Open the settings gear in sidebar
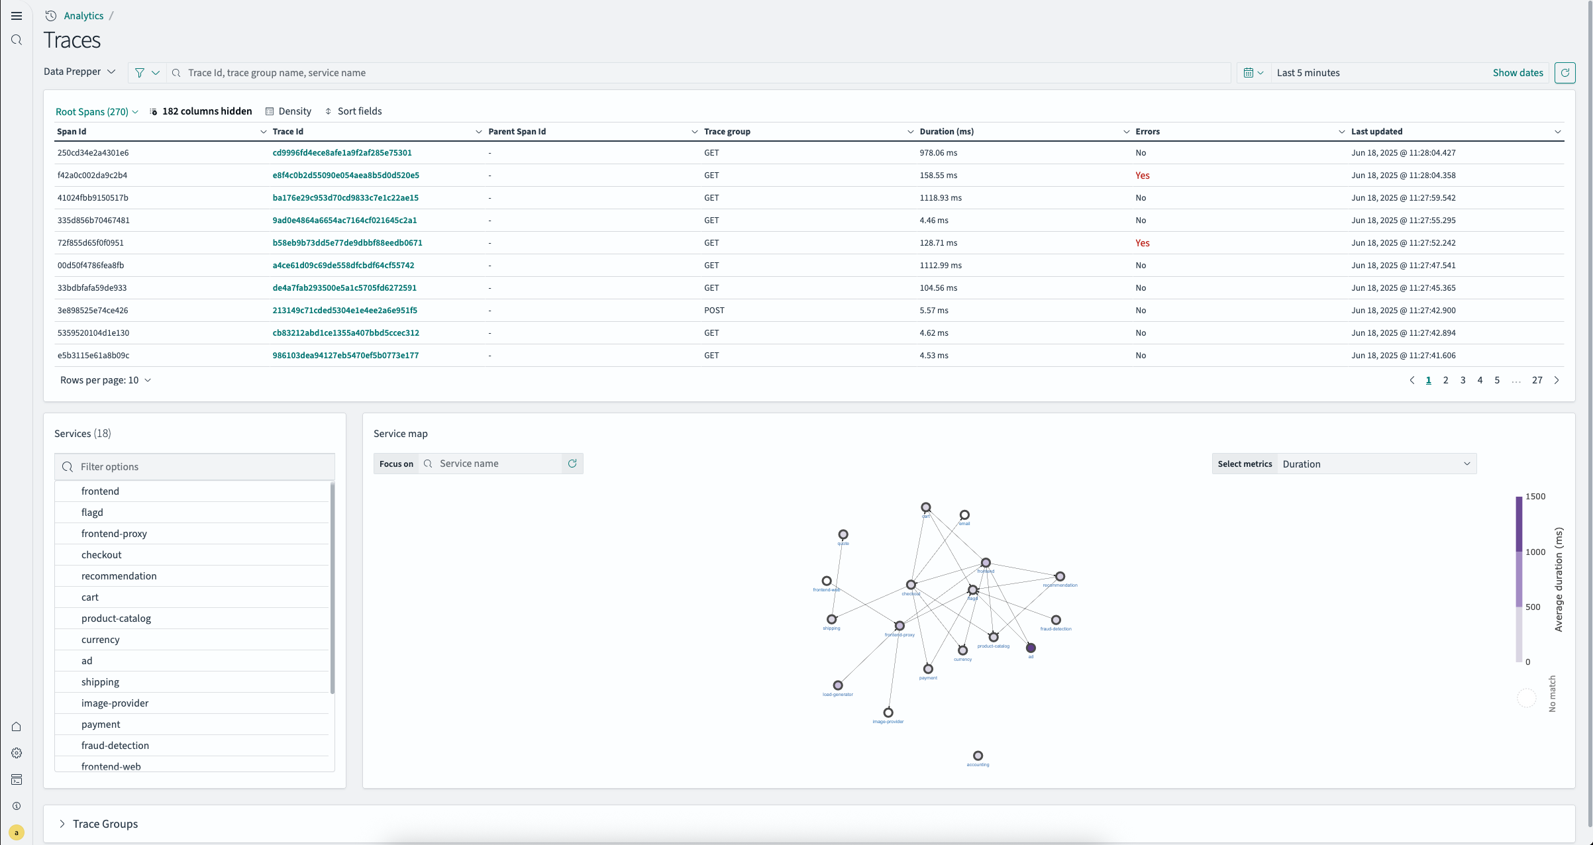 [x=17, y=753]
